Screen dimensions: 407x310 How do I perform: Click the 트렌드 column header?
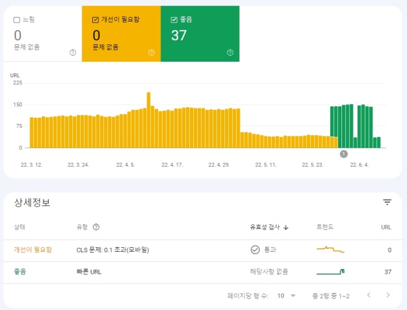coord(324,227)
